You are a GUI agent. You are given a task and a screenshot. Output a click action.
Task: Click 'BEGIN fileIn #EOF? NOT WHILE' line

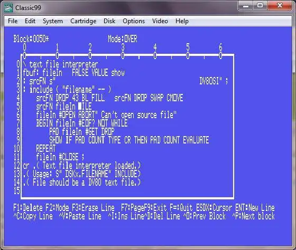[82, 123]
